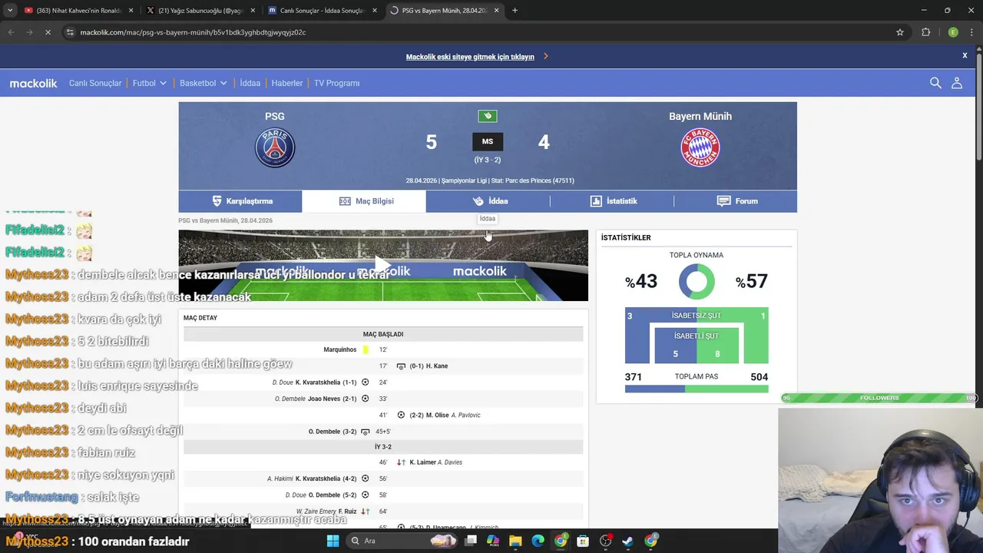Click the İsabetli Şut stats box
Viewport: 983px width, 553px height.
[697, 345]
